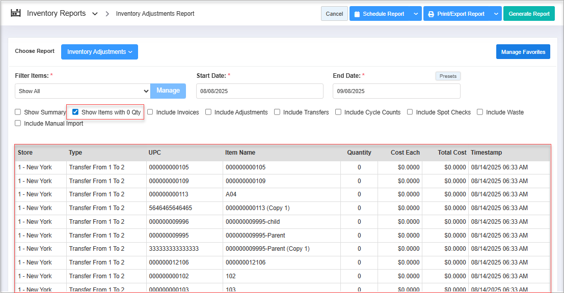This screenshot has height=293, width=564.
Task: Tick the Include Invoices checkbox
Action: click(x=150, y=112)
